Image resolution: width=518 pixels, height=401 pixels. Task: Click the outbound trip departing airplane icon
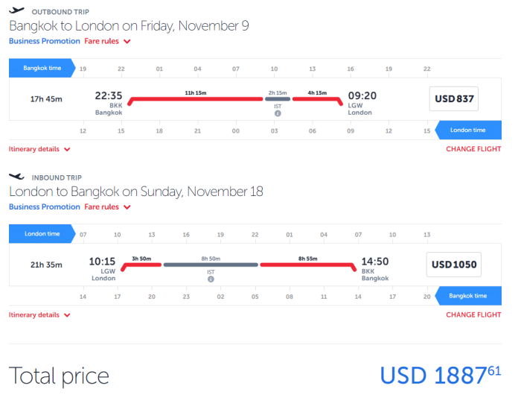tap(16, 10)
